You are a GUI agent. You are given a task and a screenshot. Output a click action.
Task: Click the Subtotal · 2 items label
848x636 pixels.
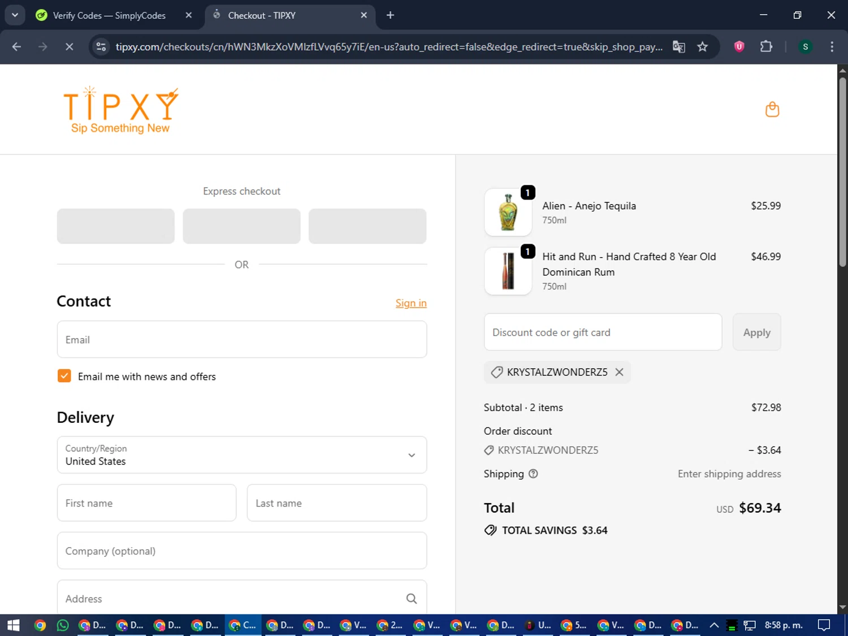coord(523,408)
